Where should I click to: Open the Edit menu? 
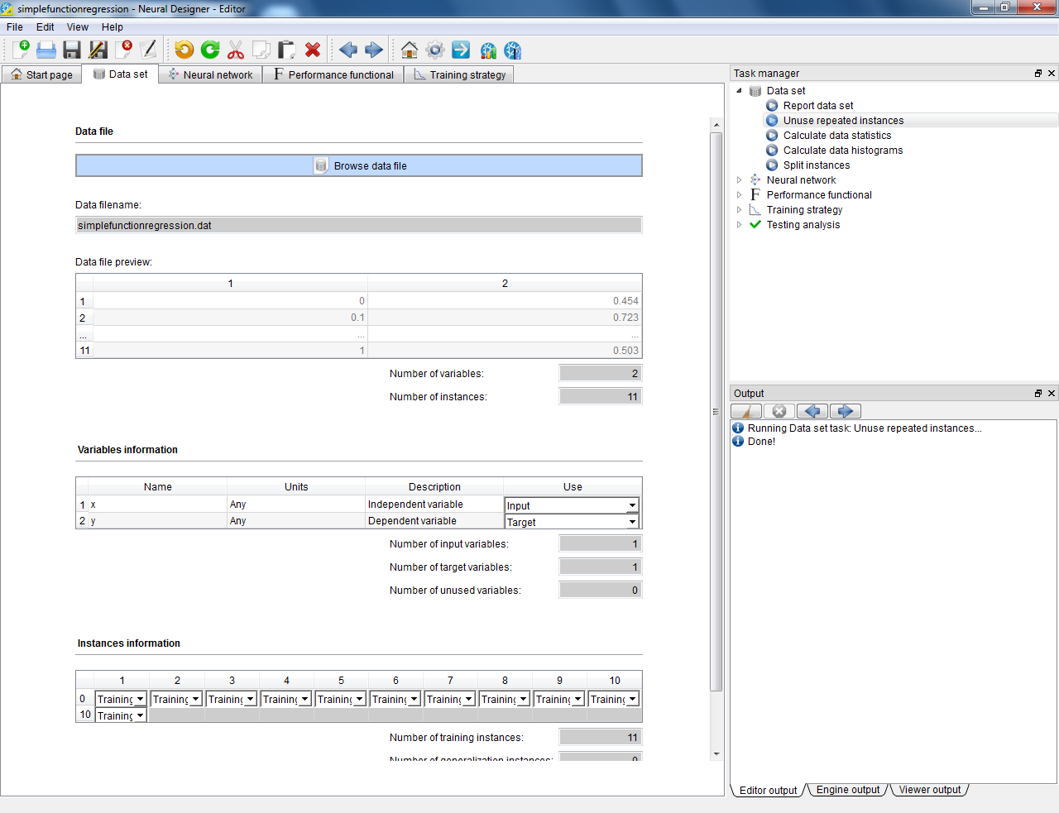tap(45, 27)
